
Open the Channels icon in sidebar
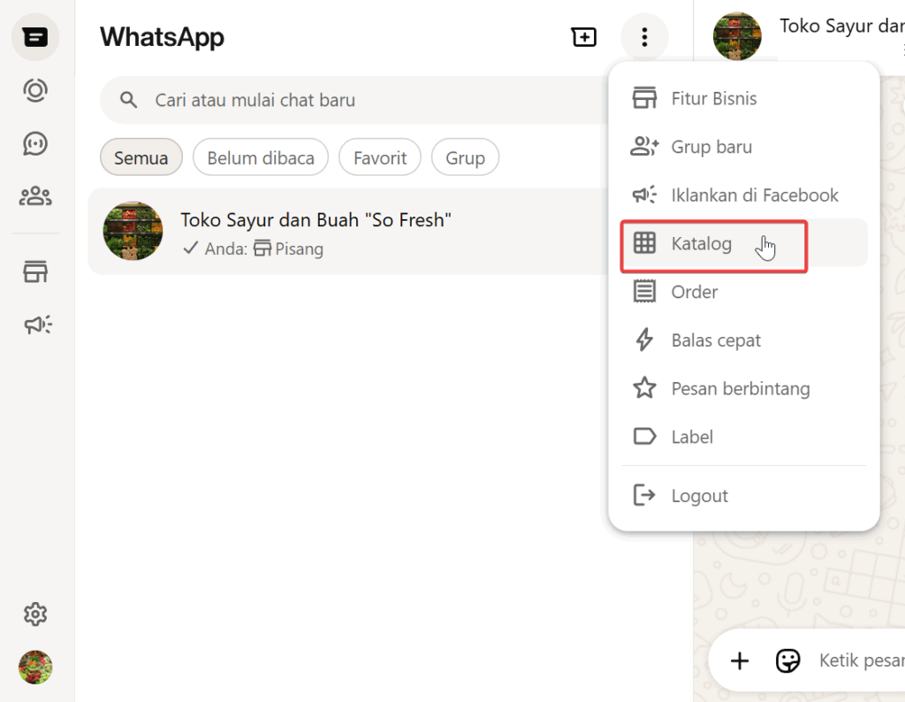point(35,143)
